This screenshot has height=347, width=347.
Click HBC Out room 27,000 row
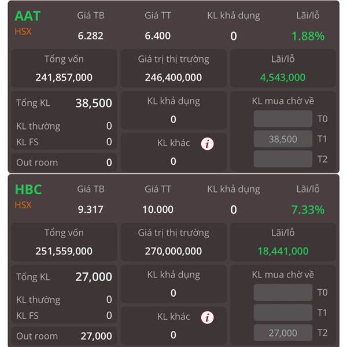pos(64,336)
